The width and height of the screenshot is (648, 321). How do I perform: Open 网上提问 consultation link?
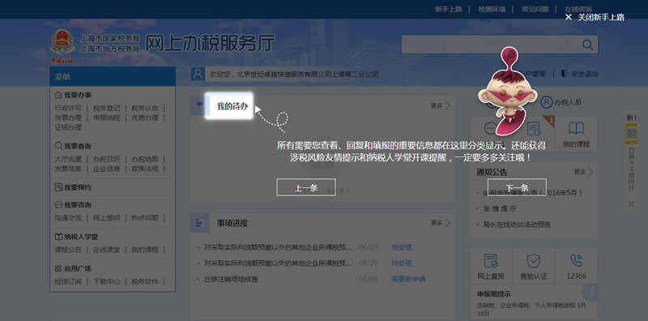tap(107, 217)
